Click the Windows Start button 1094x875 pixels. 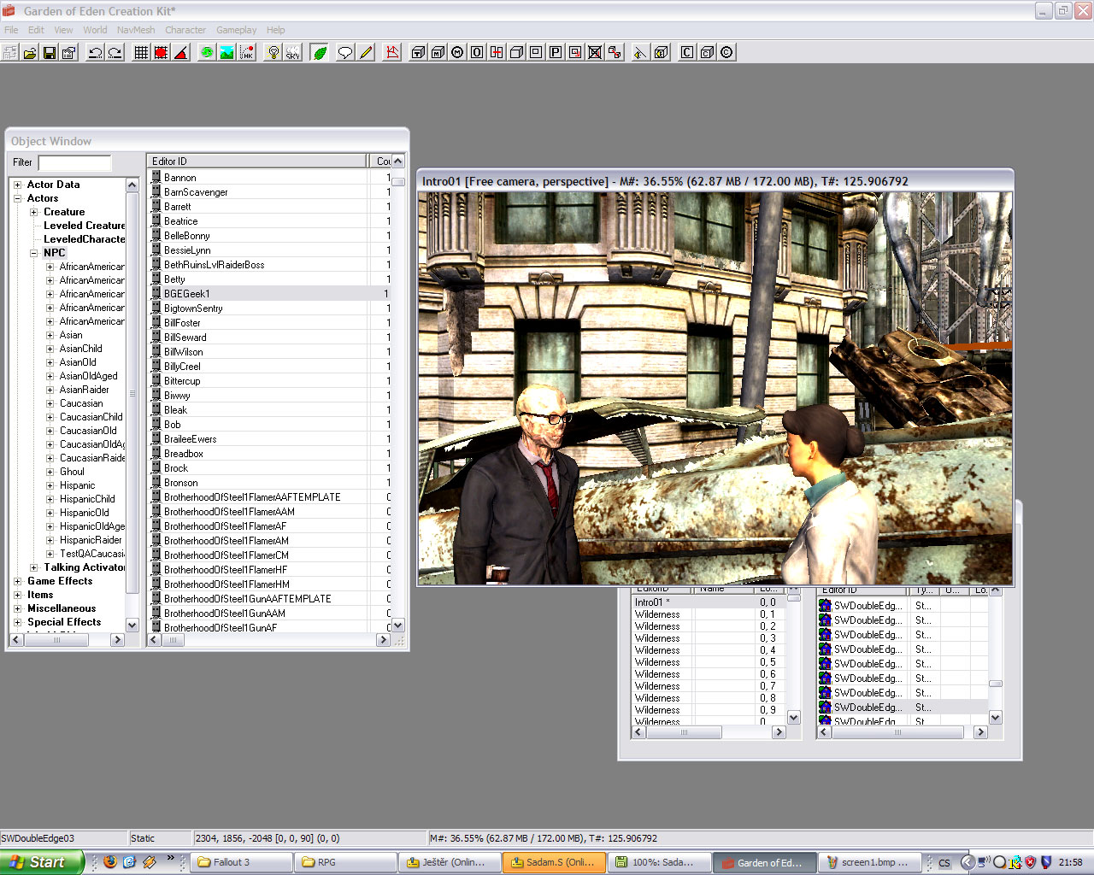42,862
